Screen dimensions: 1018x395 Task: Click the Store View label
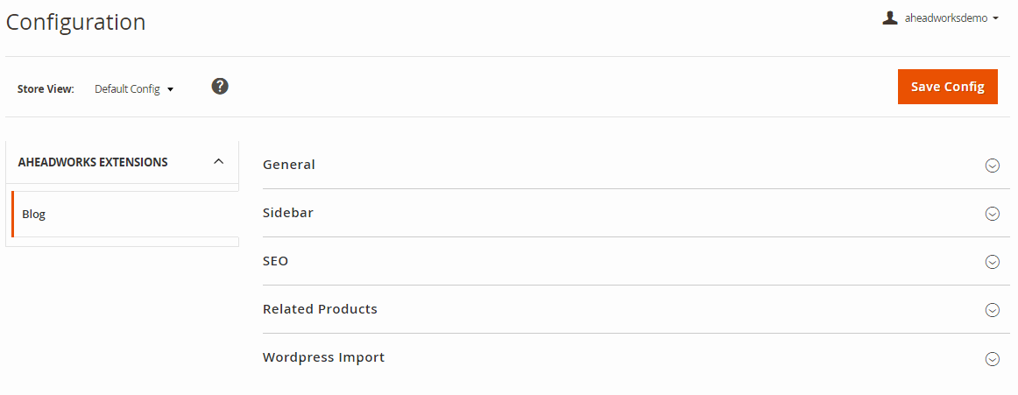tap(46, 88)
